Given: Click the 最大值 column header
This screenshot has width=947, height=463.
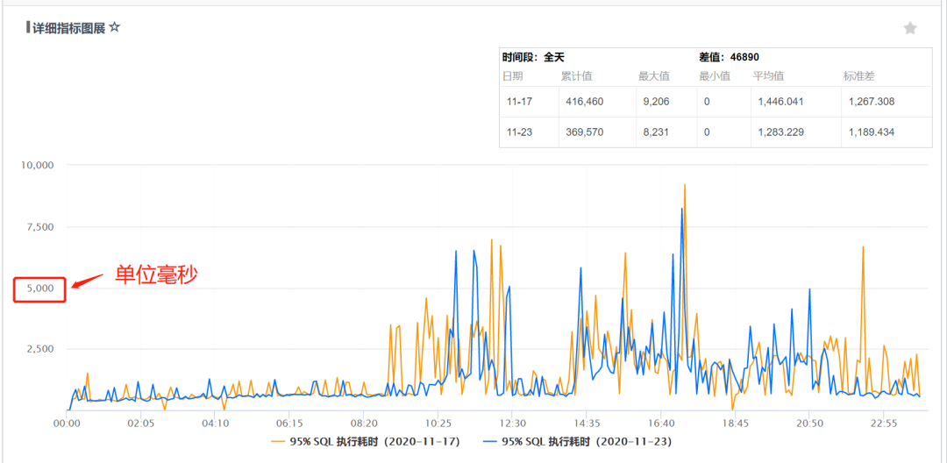Looking at the screenshot, I should point(654,76).
